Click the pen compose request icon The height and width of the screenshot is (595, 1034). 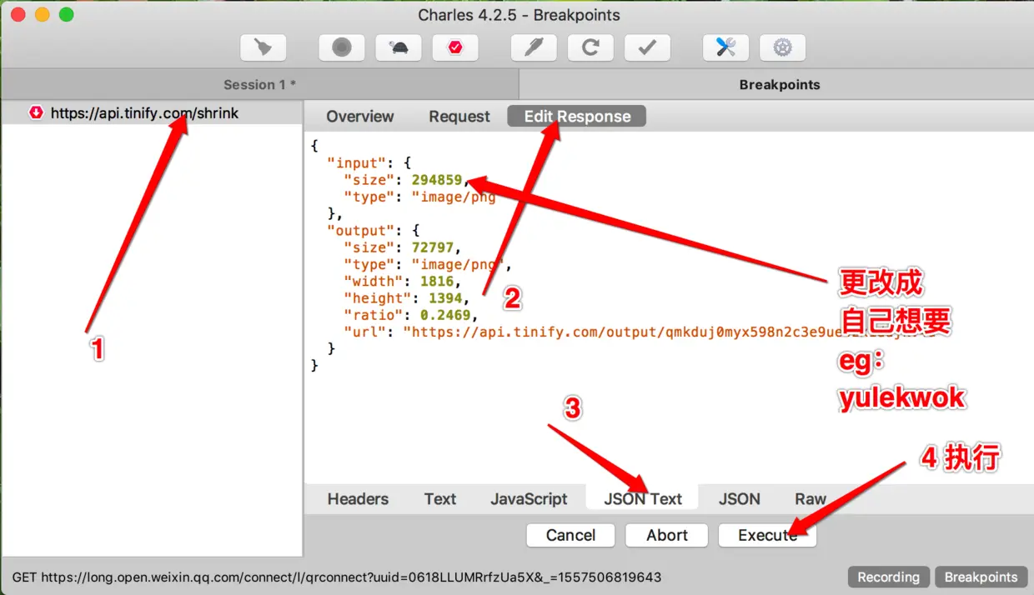[534, 47]
